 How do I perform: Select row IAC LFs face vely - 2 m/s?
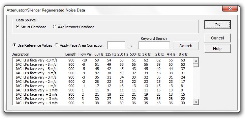103,82
